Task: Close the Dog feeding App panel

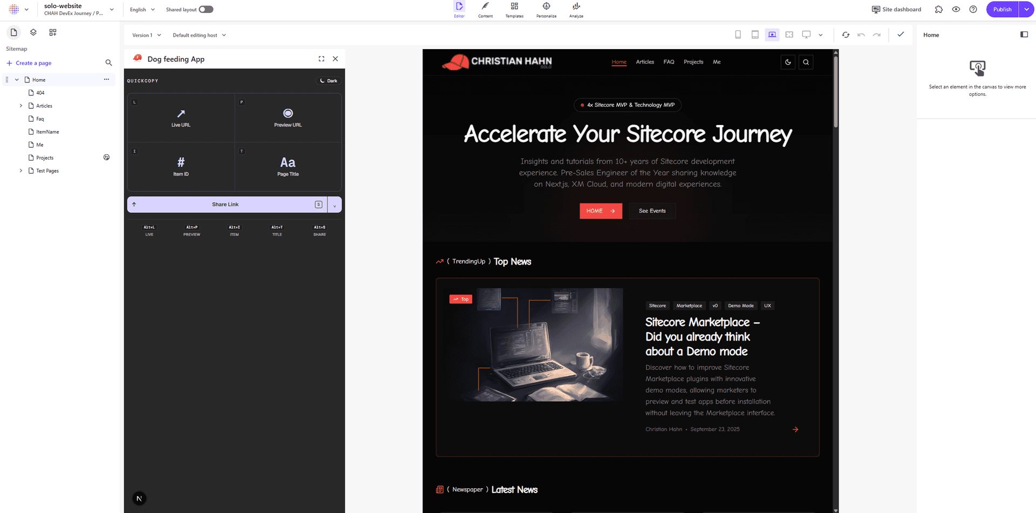Action: point(336,59)
